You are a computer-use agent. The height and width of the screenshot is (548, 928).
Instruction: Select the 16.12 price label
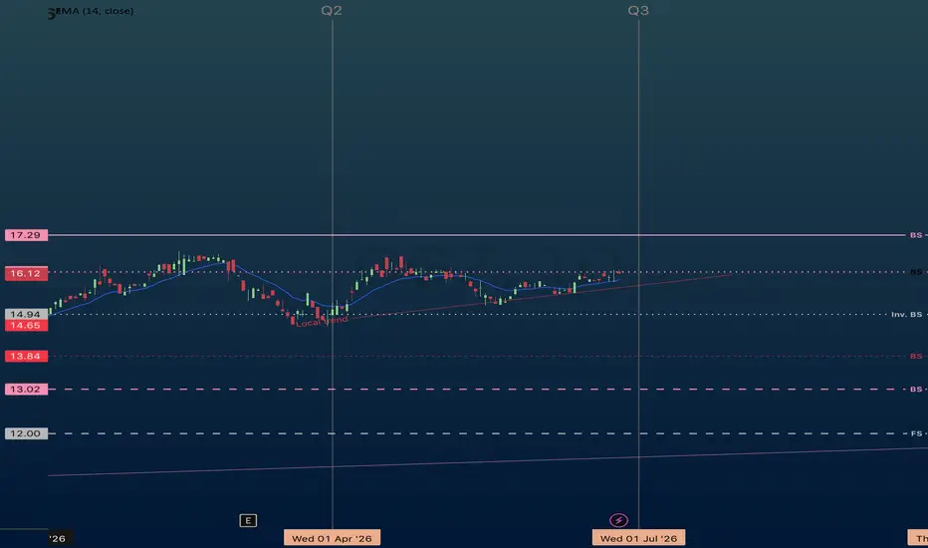coord(26,273)
